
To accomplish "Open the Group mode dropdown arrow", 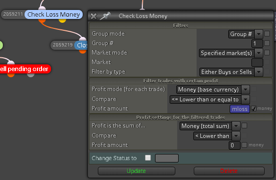I will [259, 34].
